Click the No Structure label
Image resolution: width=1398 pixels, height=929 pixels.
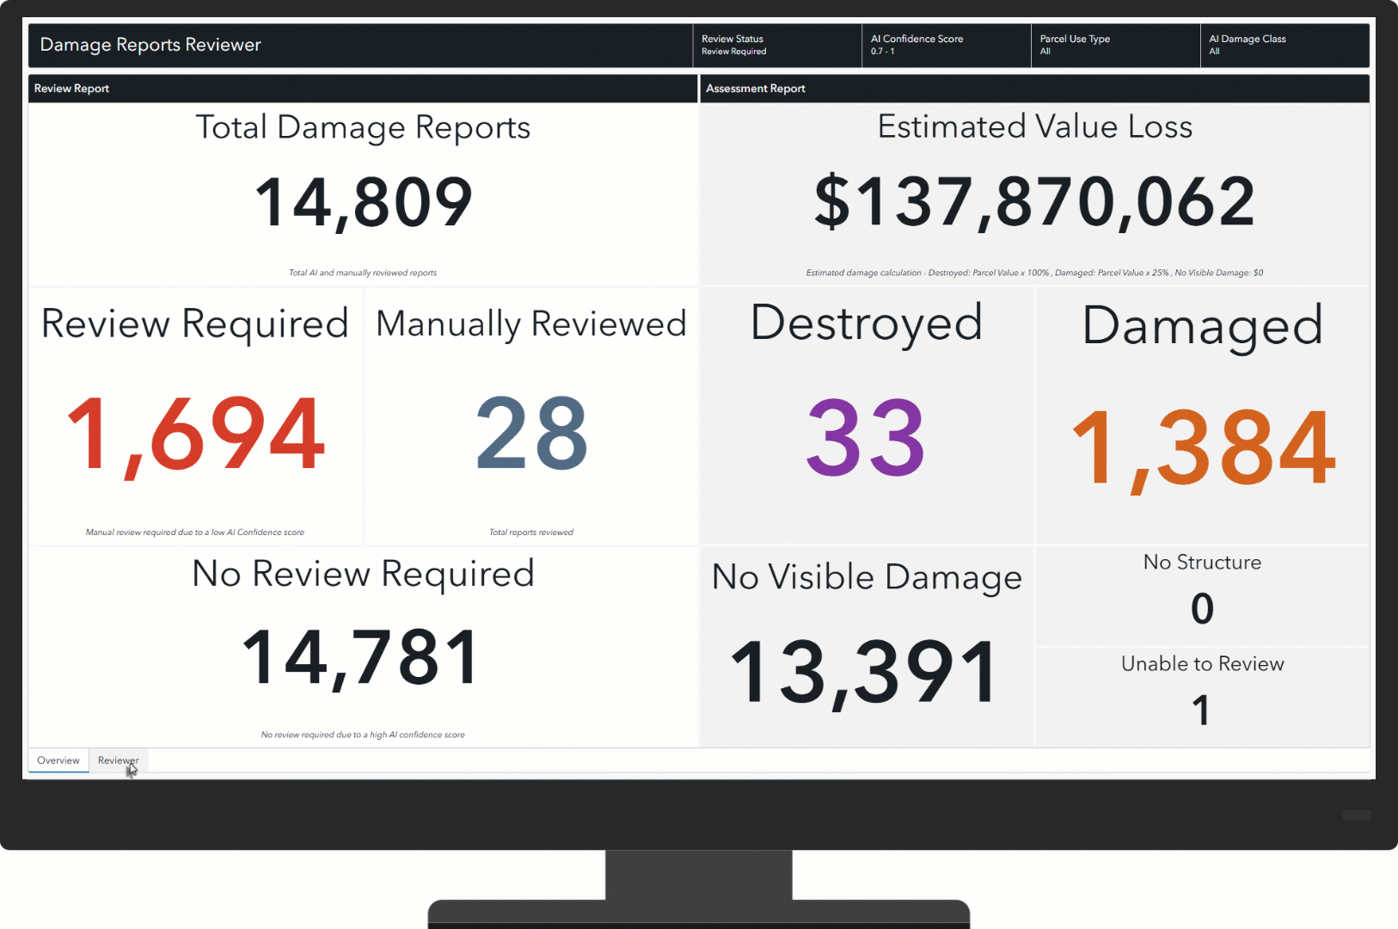pyautogui.click(x=1202, y=563)
